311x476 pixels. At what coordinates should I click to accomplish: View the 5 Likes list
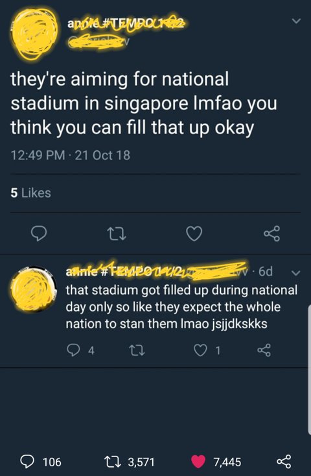tap(30, 193)
